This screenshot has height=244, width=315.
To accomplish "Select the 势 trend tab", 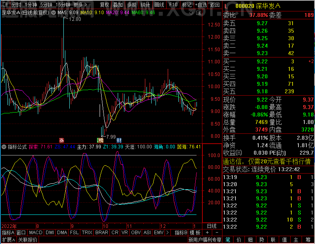I will coord(261,240).
